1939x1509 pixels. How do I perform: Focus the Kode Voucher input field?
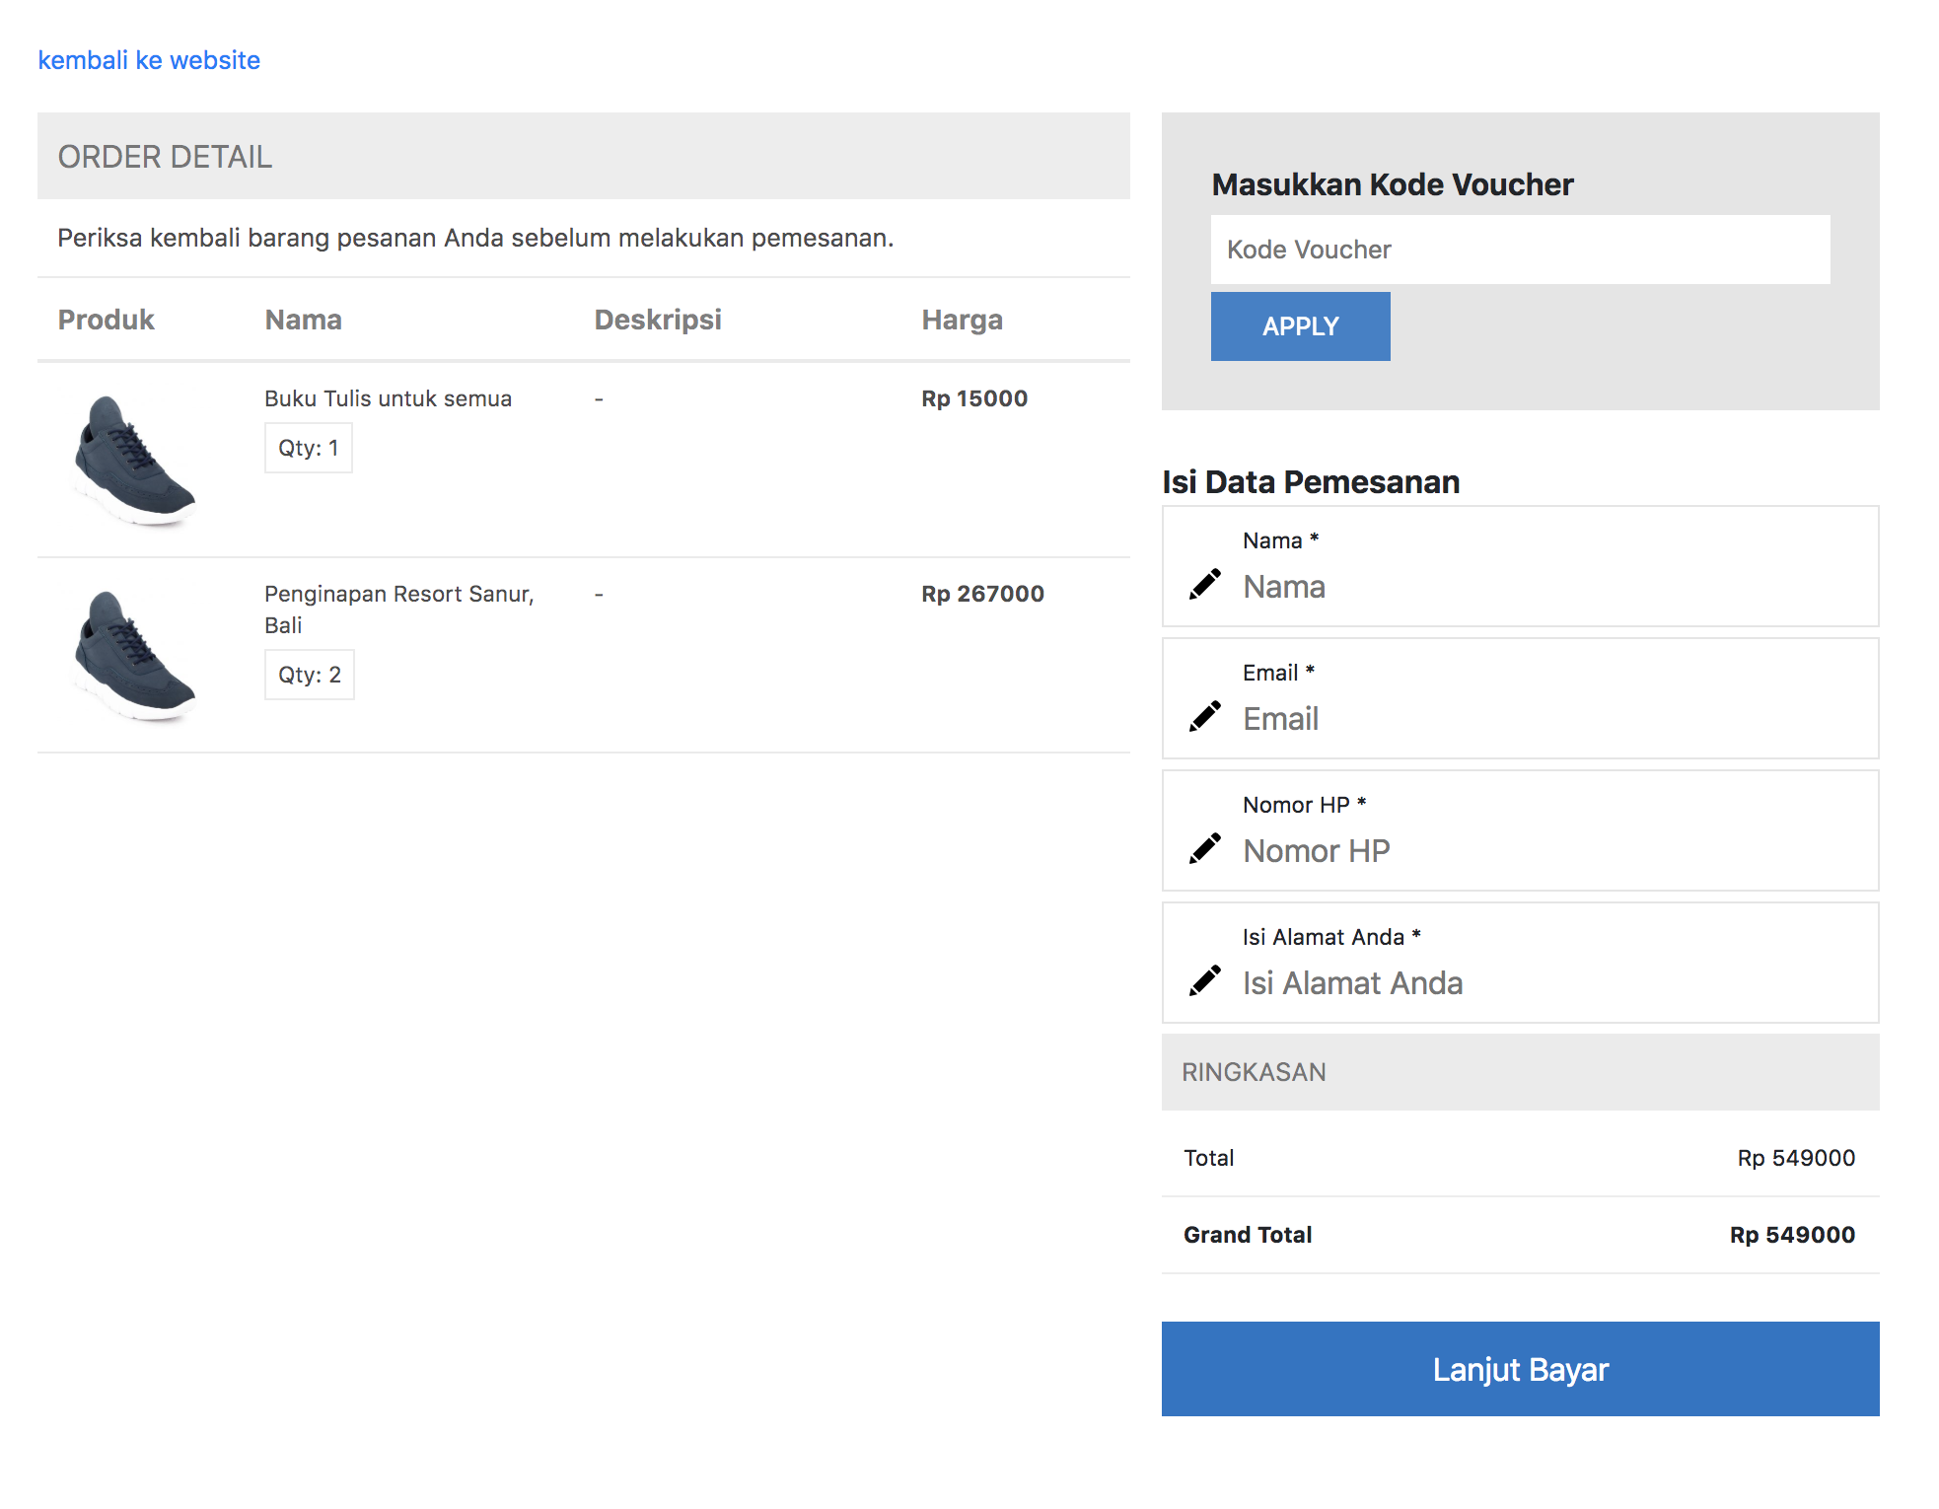(1520, 250)
